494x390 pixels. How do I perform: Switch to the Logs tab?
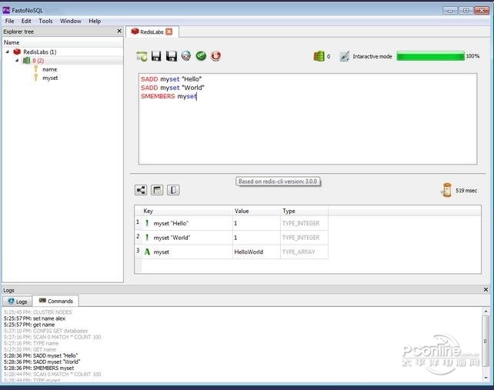coord(18,302)
